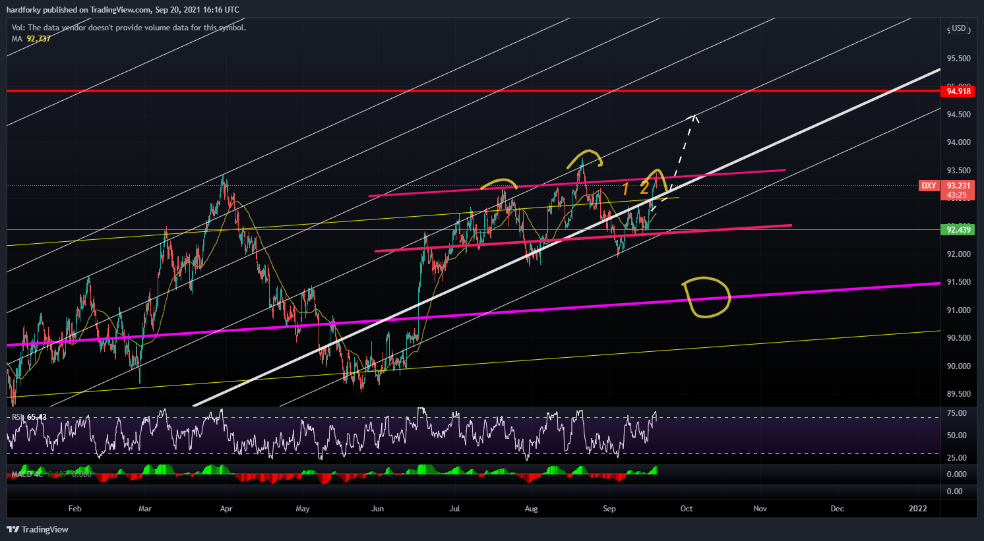This screenshot has height=541, width=984.
Task: Click the 89.500 price axis value
Action: pyautogui.click(x=958, y=394)
